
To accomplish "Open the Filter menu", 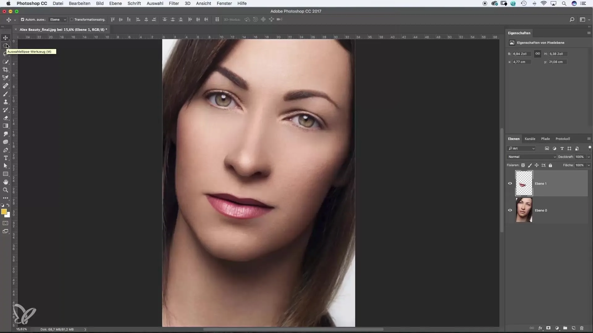I will (174, 3).
